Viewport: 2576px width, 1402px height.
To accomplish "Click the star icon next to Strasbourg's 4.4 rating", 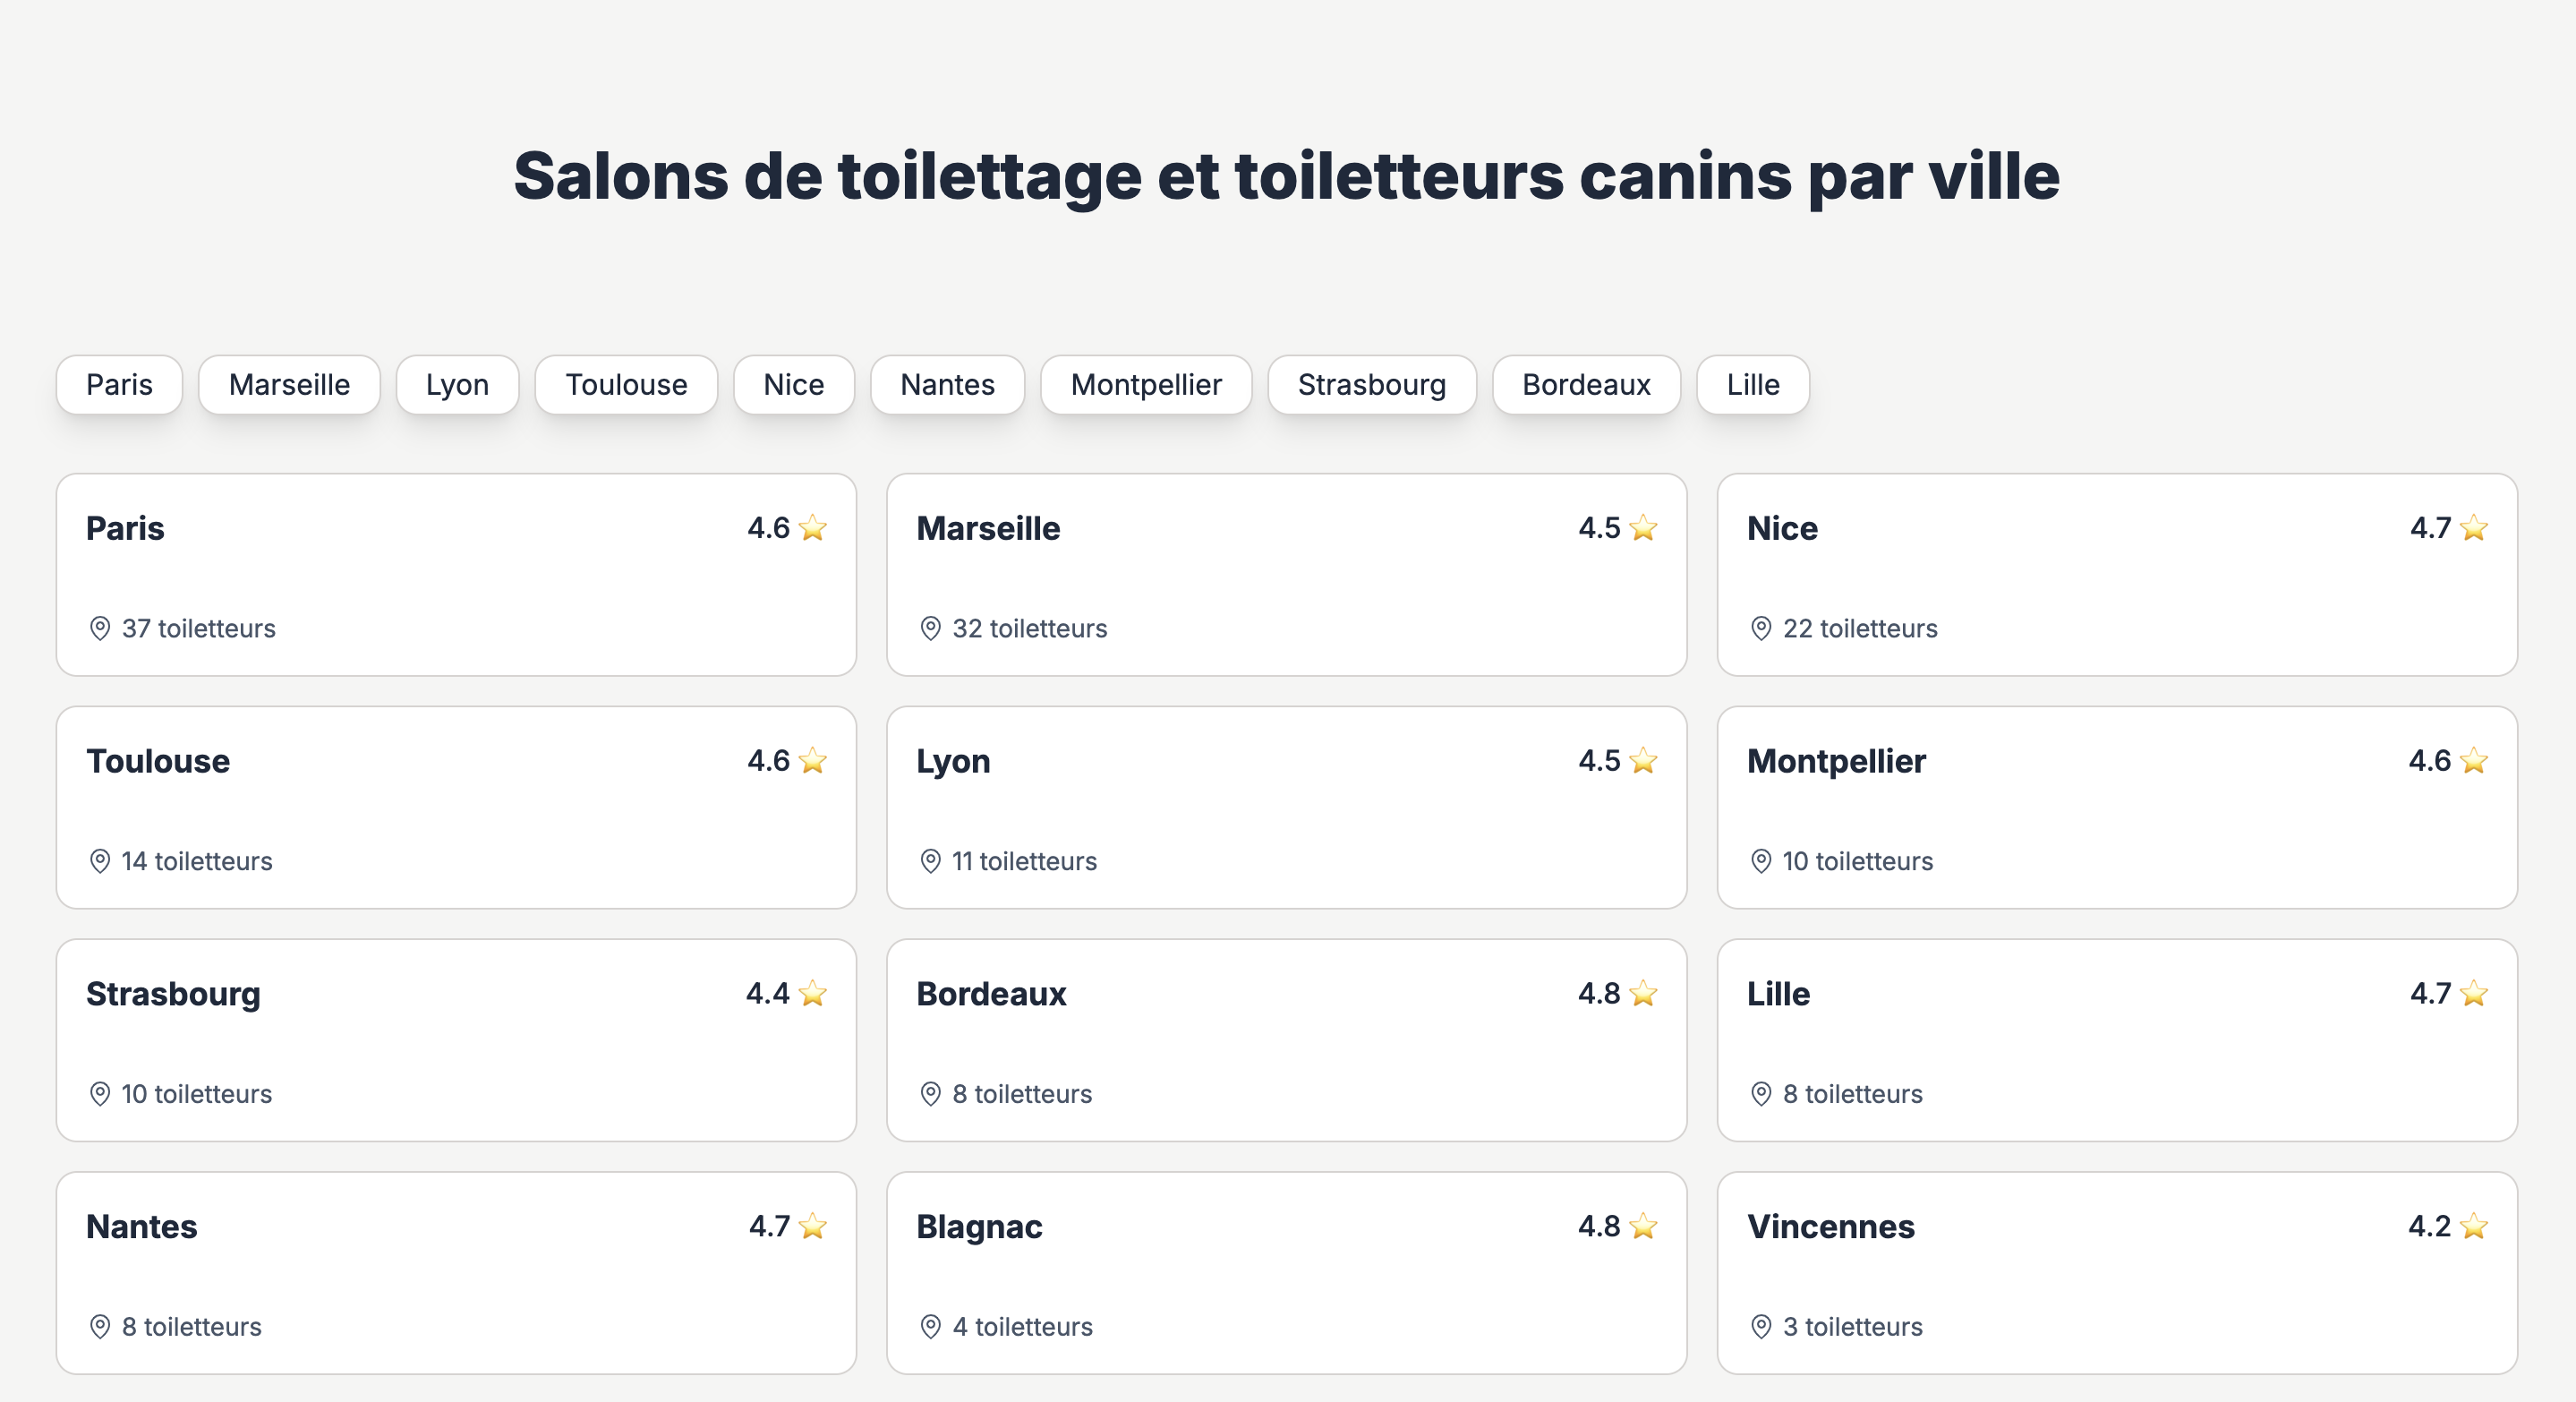I will click(813, 993).
